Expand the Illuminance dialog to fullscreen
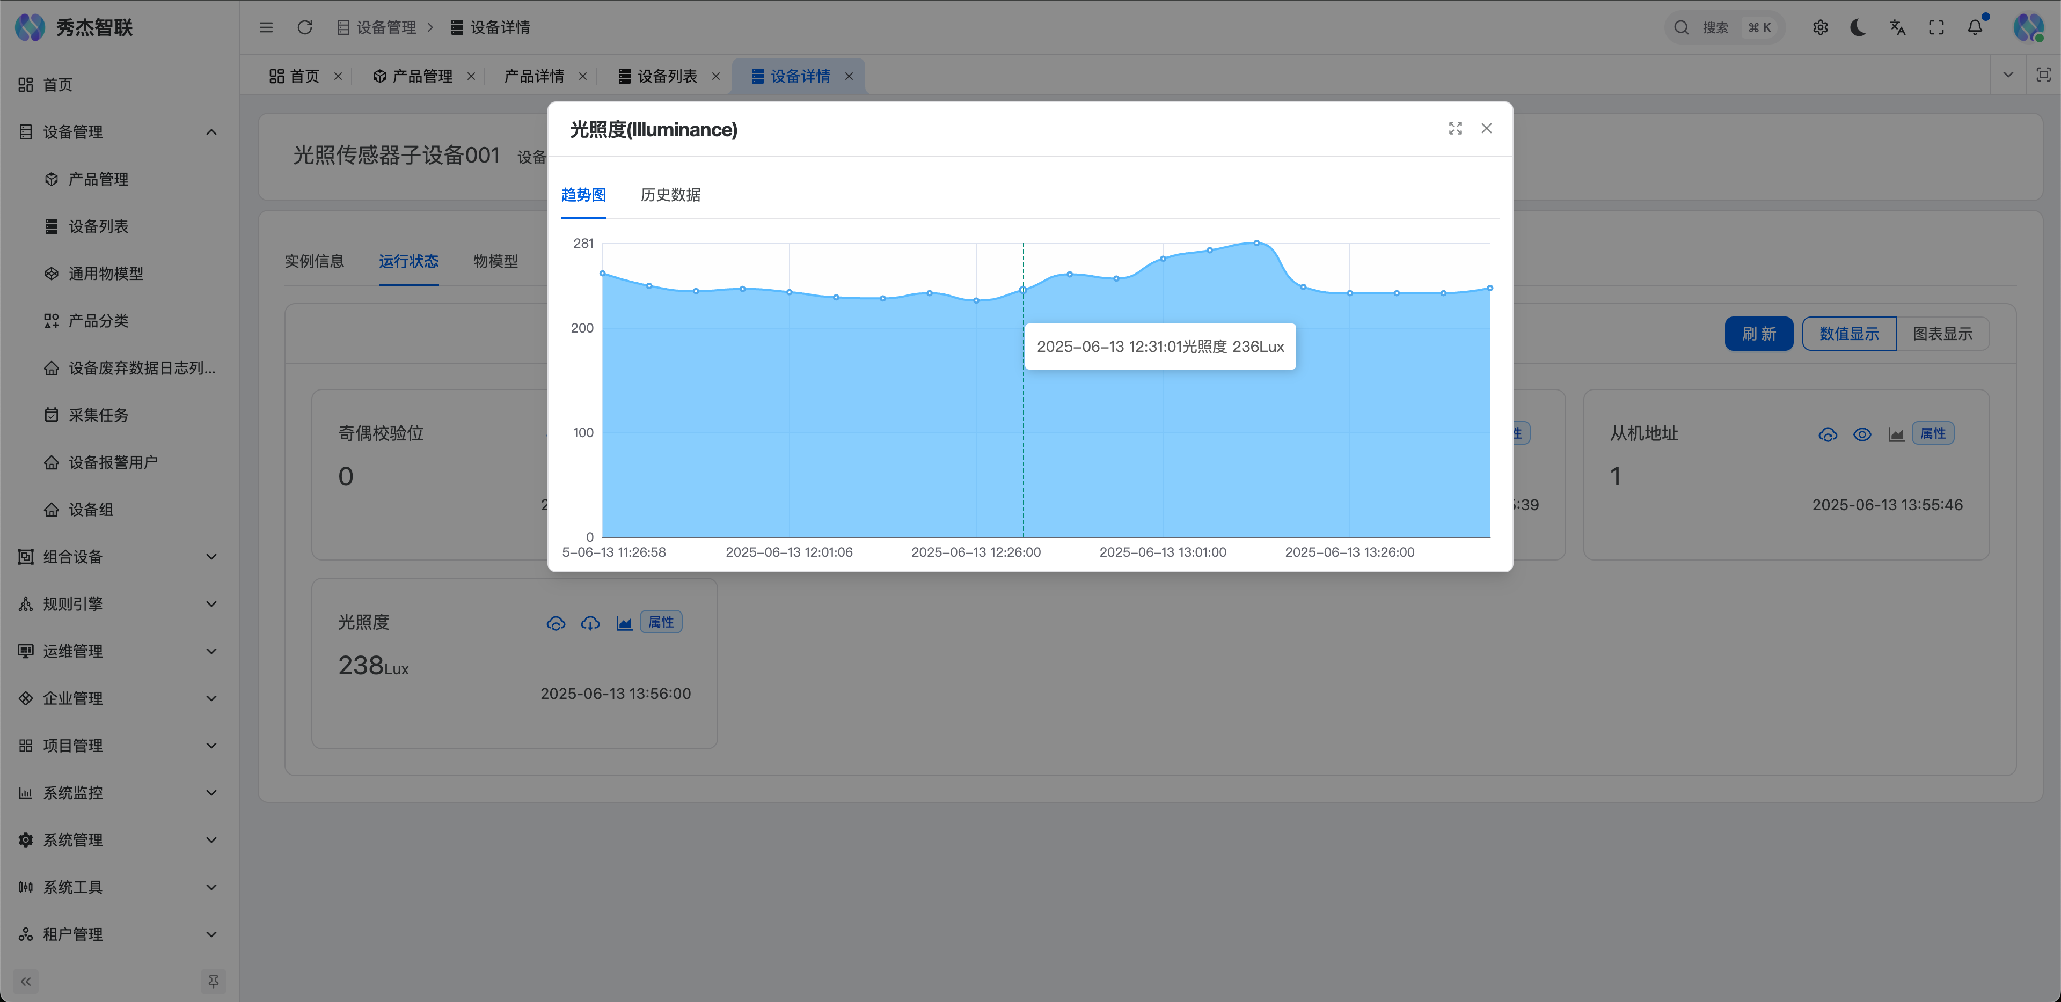The width and height of the screenshot is (2061, 1002). (1455, 129)
